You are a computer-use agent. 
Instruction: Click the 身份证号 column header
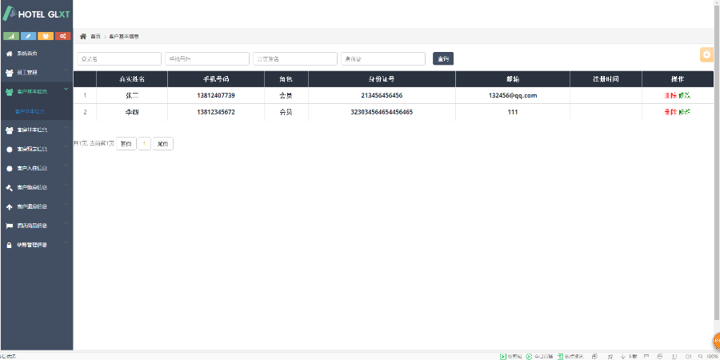tap(382, 79)
